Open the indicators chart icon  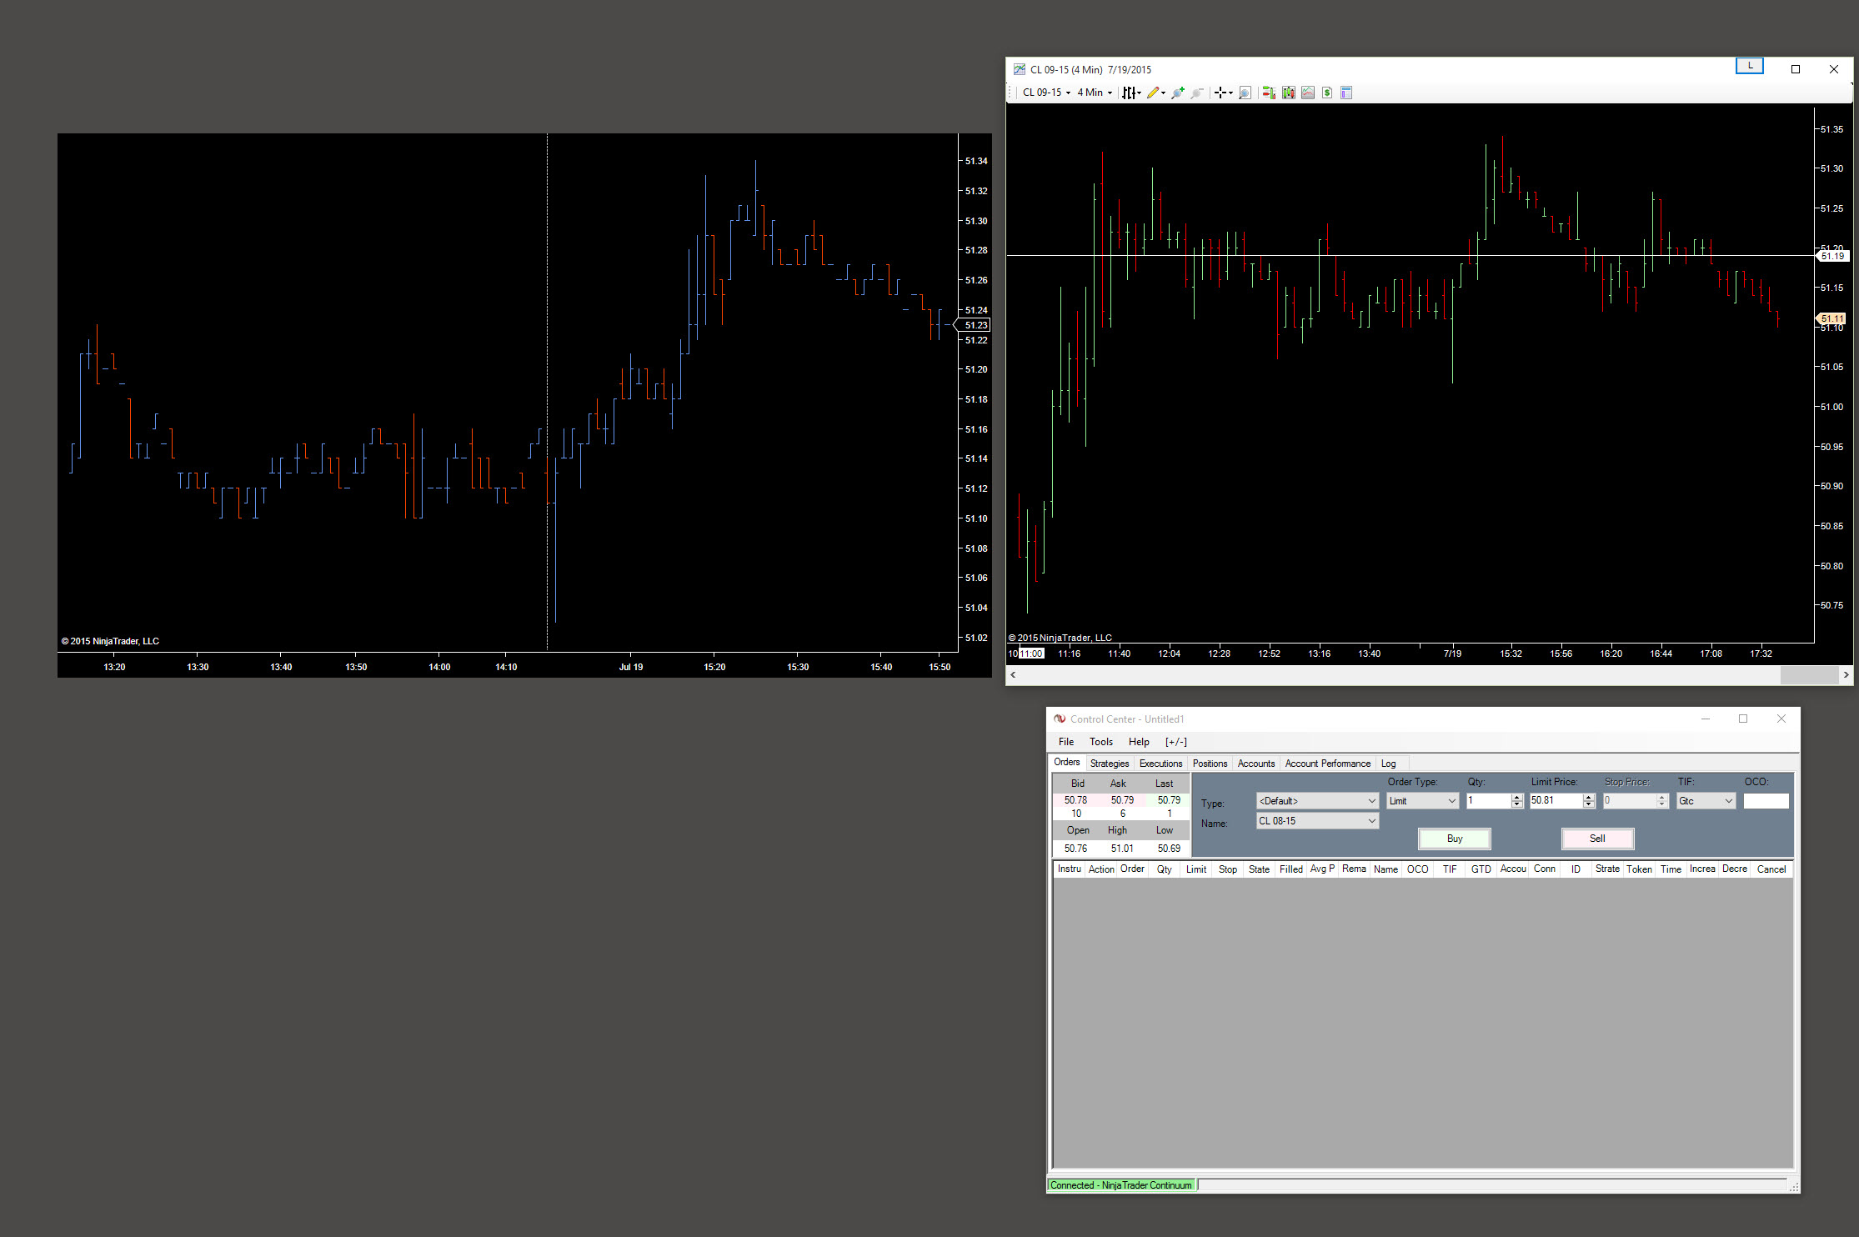click(x=1307, y=93)
